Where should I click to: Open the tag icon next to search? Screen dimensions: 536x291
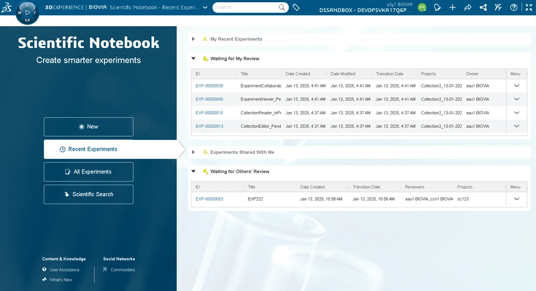296,7
